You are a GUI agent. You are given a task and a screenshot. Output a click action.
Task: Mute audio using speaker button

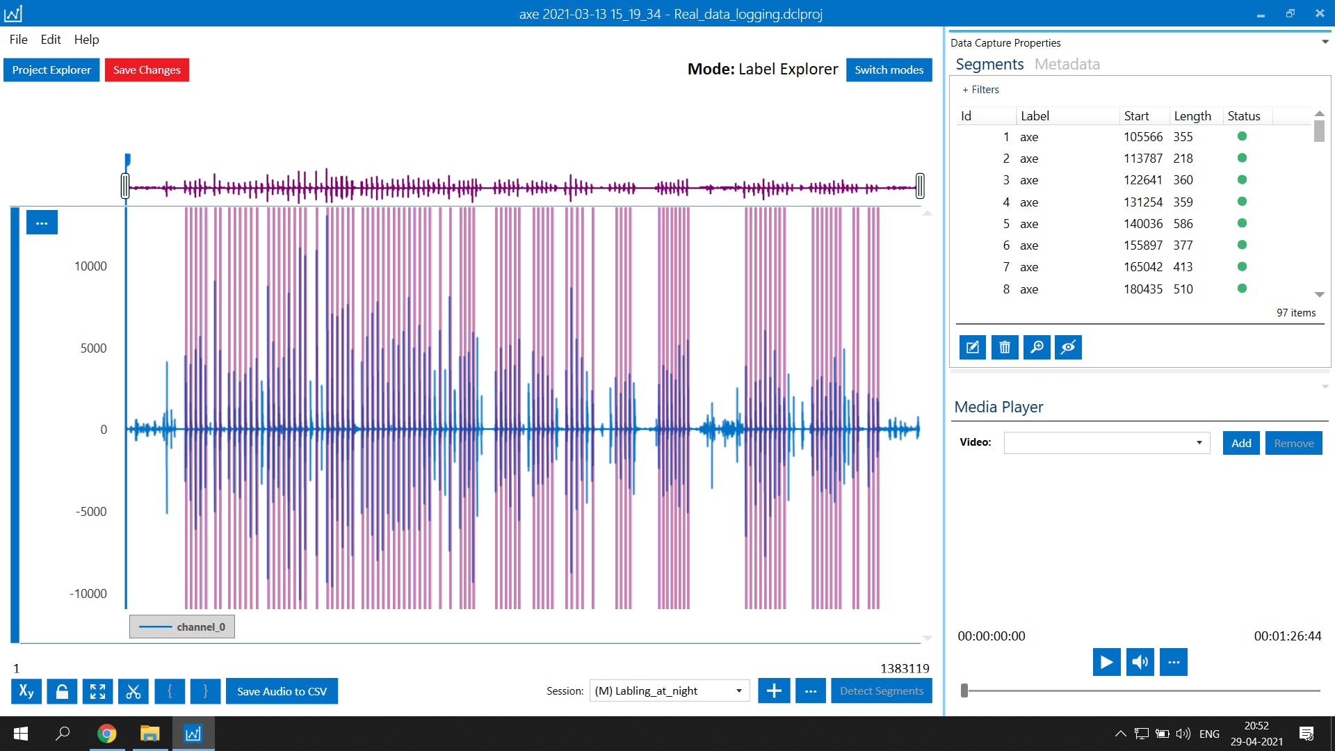(x=1140, y=662)
